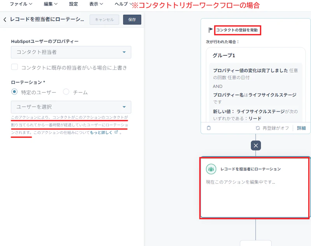
Task: Click external link icon next to もっと詳しく
Action: (x=116, y=132)
